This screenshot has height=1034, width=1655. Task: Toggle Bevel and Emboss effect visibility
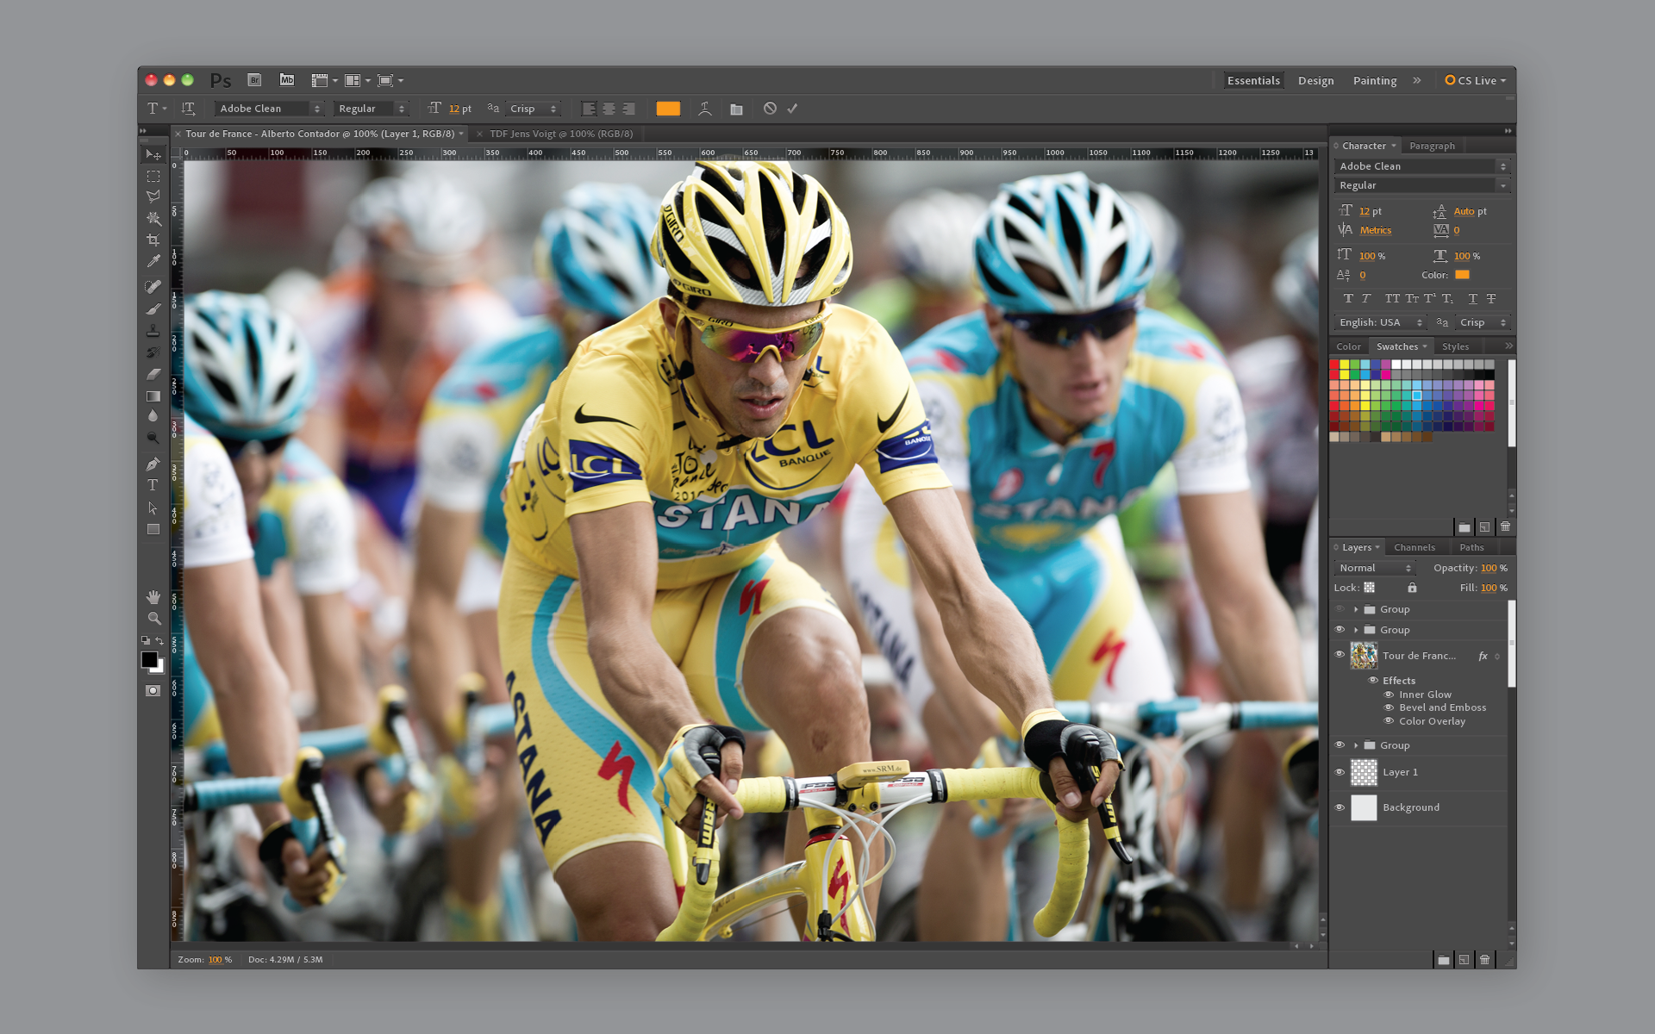(1389, 707)
